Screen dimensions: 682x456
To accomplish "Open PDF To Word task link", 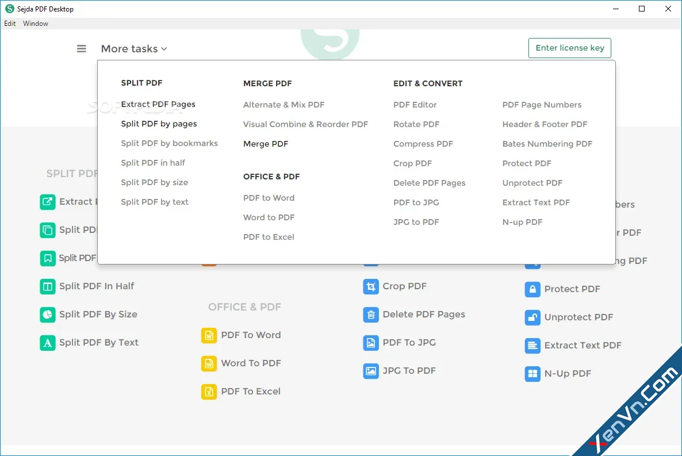I will tap(251, 335).
